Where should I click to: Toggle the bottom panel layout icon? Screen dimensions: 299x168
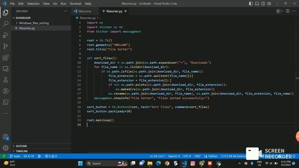coord(257,4)
